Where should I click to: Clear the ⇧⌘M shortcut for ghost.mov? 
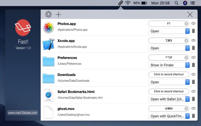tap(186, 109)
